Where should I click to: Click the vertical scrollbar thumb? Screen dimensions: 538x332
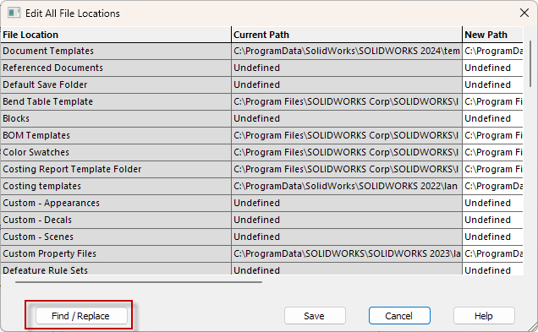tap(530, 63)
